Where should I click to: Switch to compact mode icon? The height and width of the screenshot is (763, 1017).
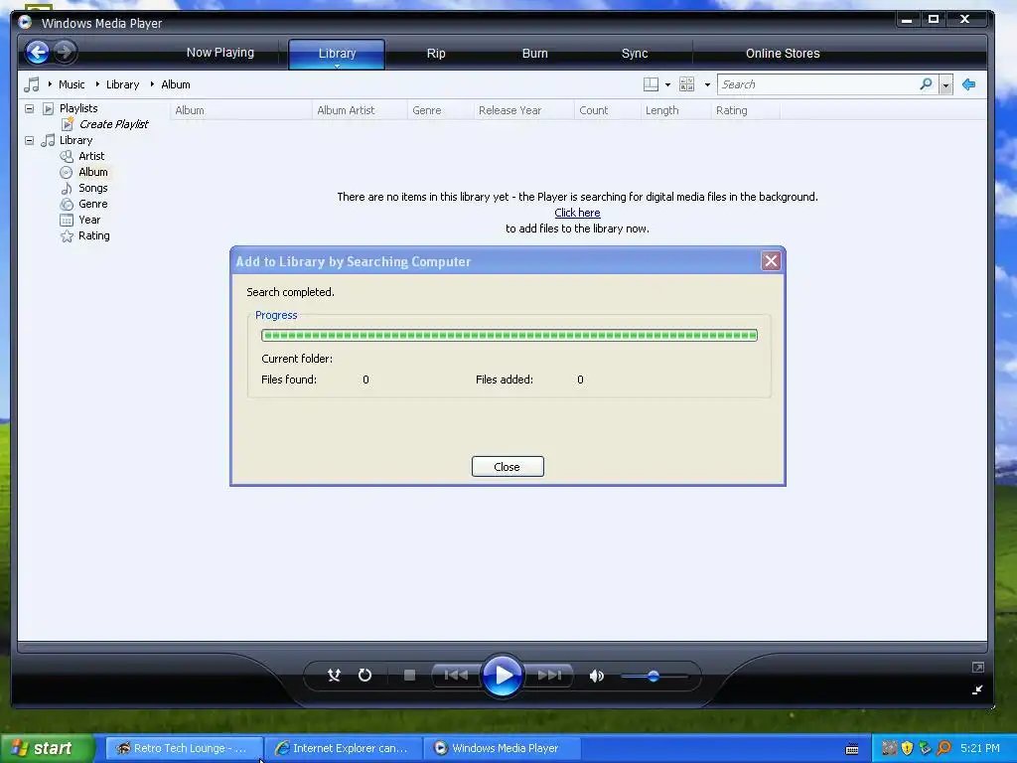[977, 689]
